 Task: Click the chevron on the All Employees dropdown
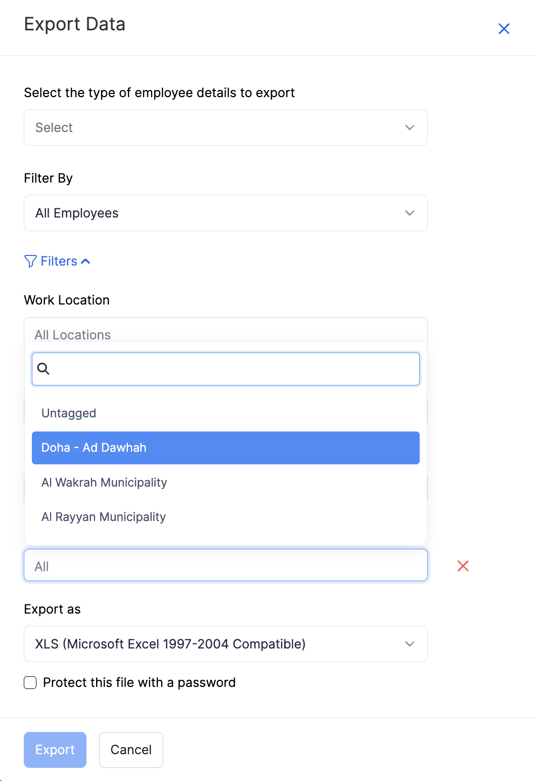pos(410,213)
